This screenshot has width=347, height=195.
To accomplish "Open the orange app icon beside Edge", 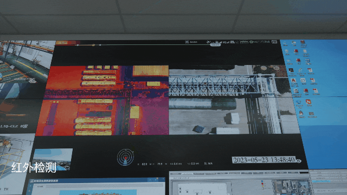I will pyautogui.click(x=309, y=101).
